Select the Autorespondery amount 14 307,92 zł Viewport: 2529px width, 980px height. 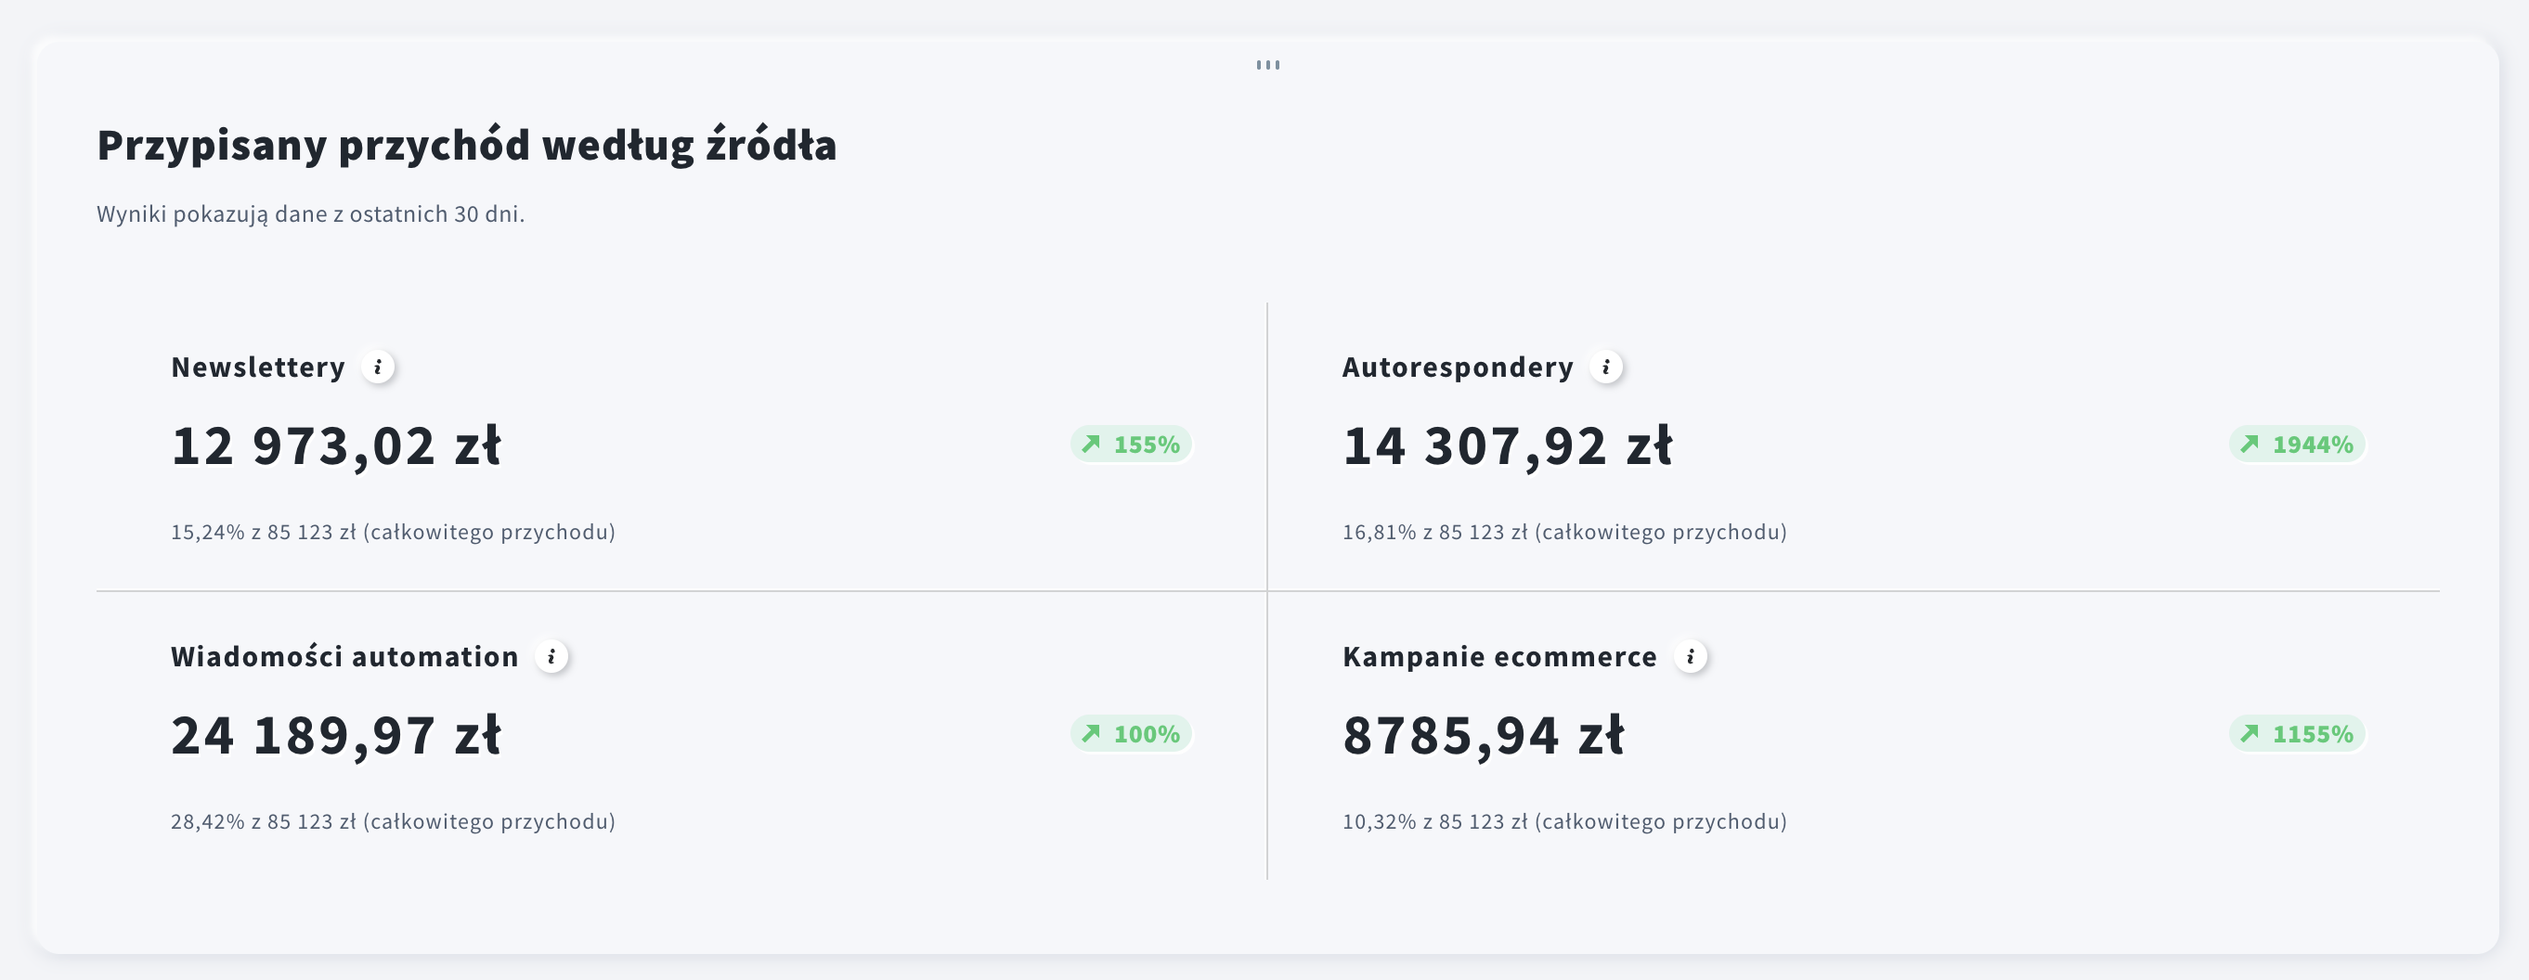point(1507,446)
